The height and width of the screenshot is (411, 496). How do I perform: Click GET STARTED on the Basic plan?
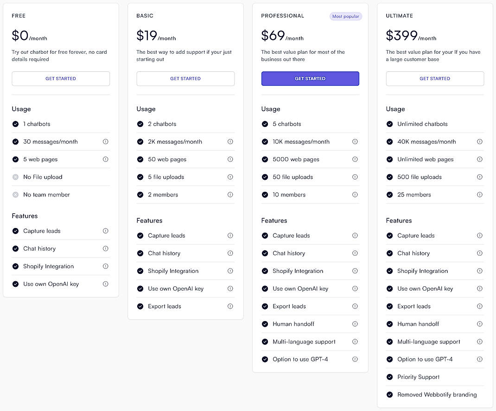pos(185,78)
